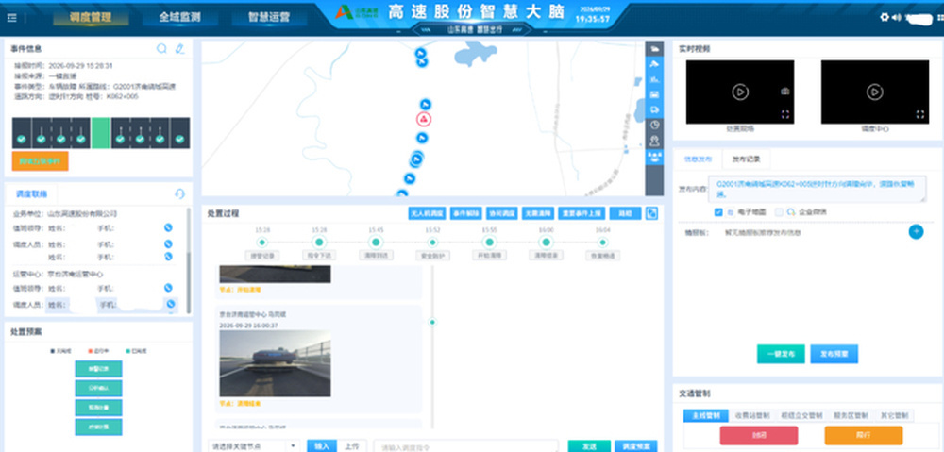Click the orange button under lane diagram
Screen dimensions: 944x452
click(x=41, y=161)
